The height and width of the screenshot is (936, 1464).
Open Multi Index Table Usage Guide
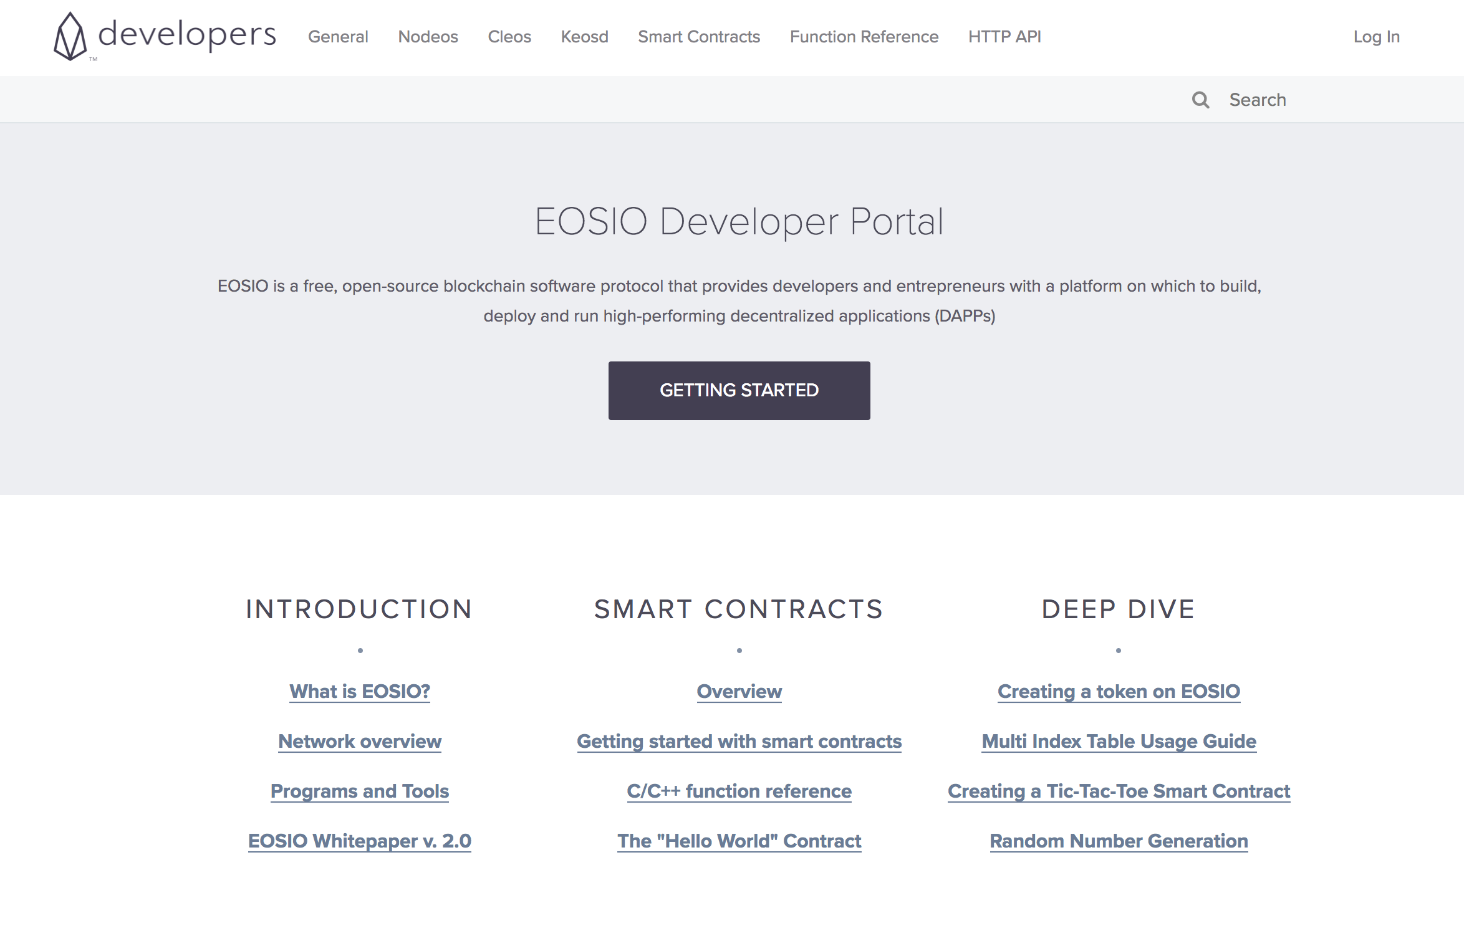tap(1119, 741)
